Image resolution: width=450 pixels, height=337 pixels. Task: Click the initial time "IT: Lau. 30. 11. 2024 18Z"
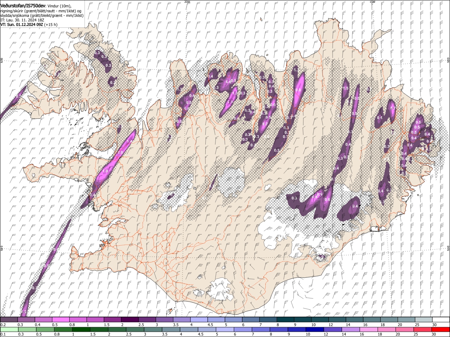point(22,20)
